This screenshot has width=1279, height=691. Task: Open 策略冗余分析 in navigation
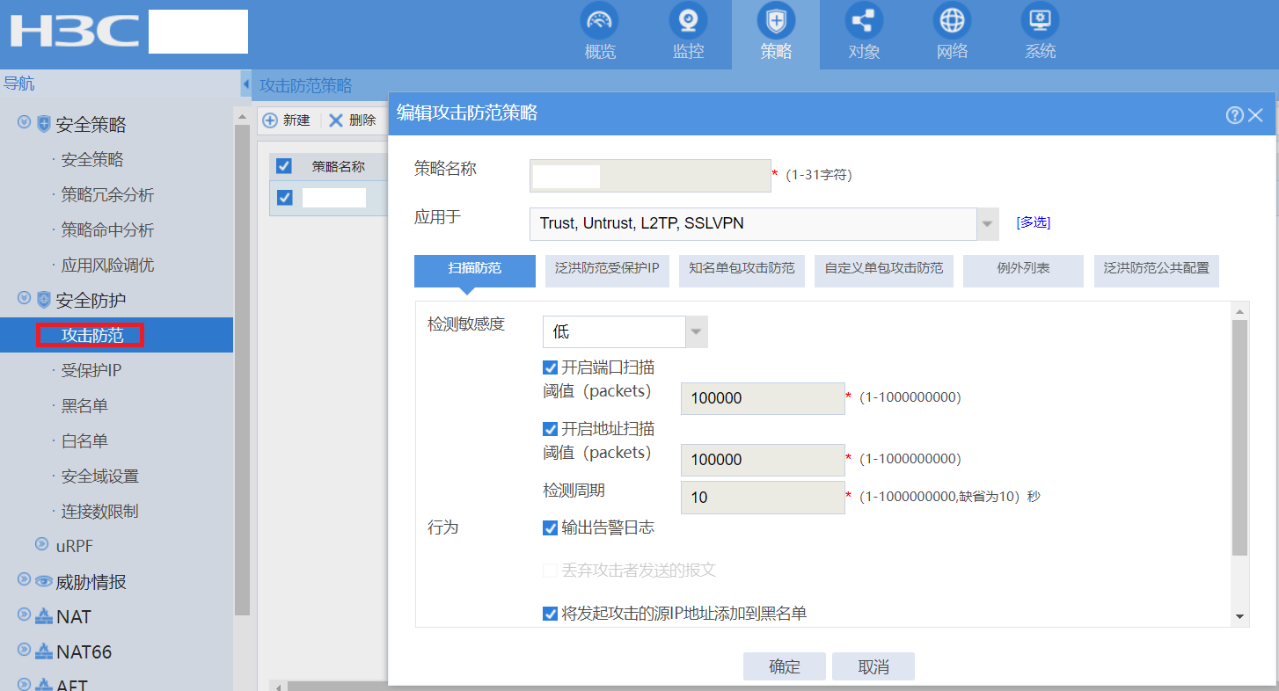[x=107, y=194]
